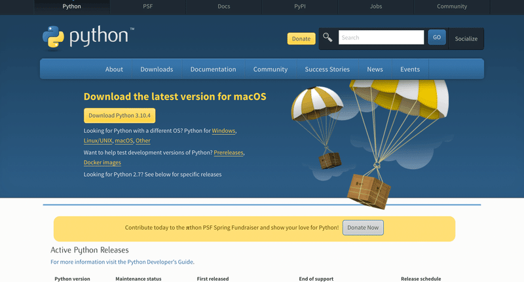Click the 'Python version' column header
Screen dimensions: 524x282
(72, 279)
